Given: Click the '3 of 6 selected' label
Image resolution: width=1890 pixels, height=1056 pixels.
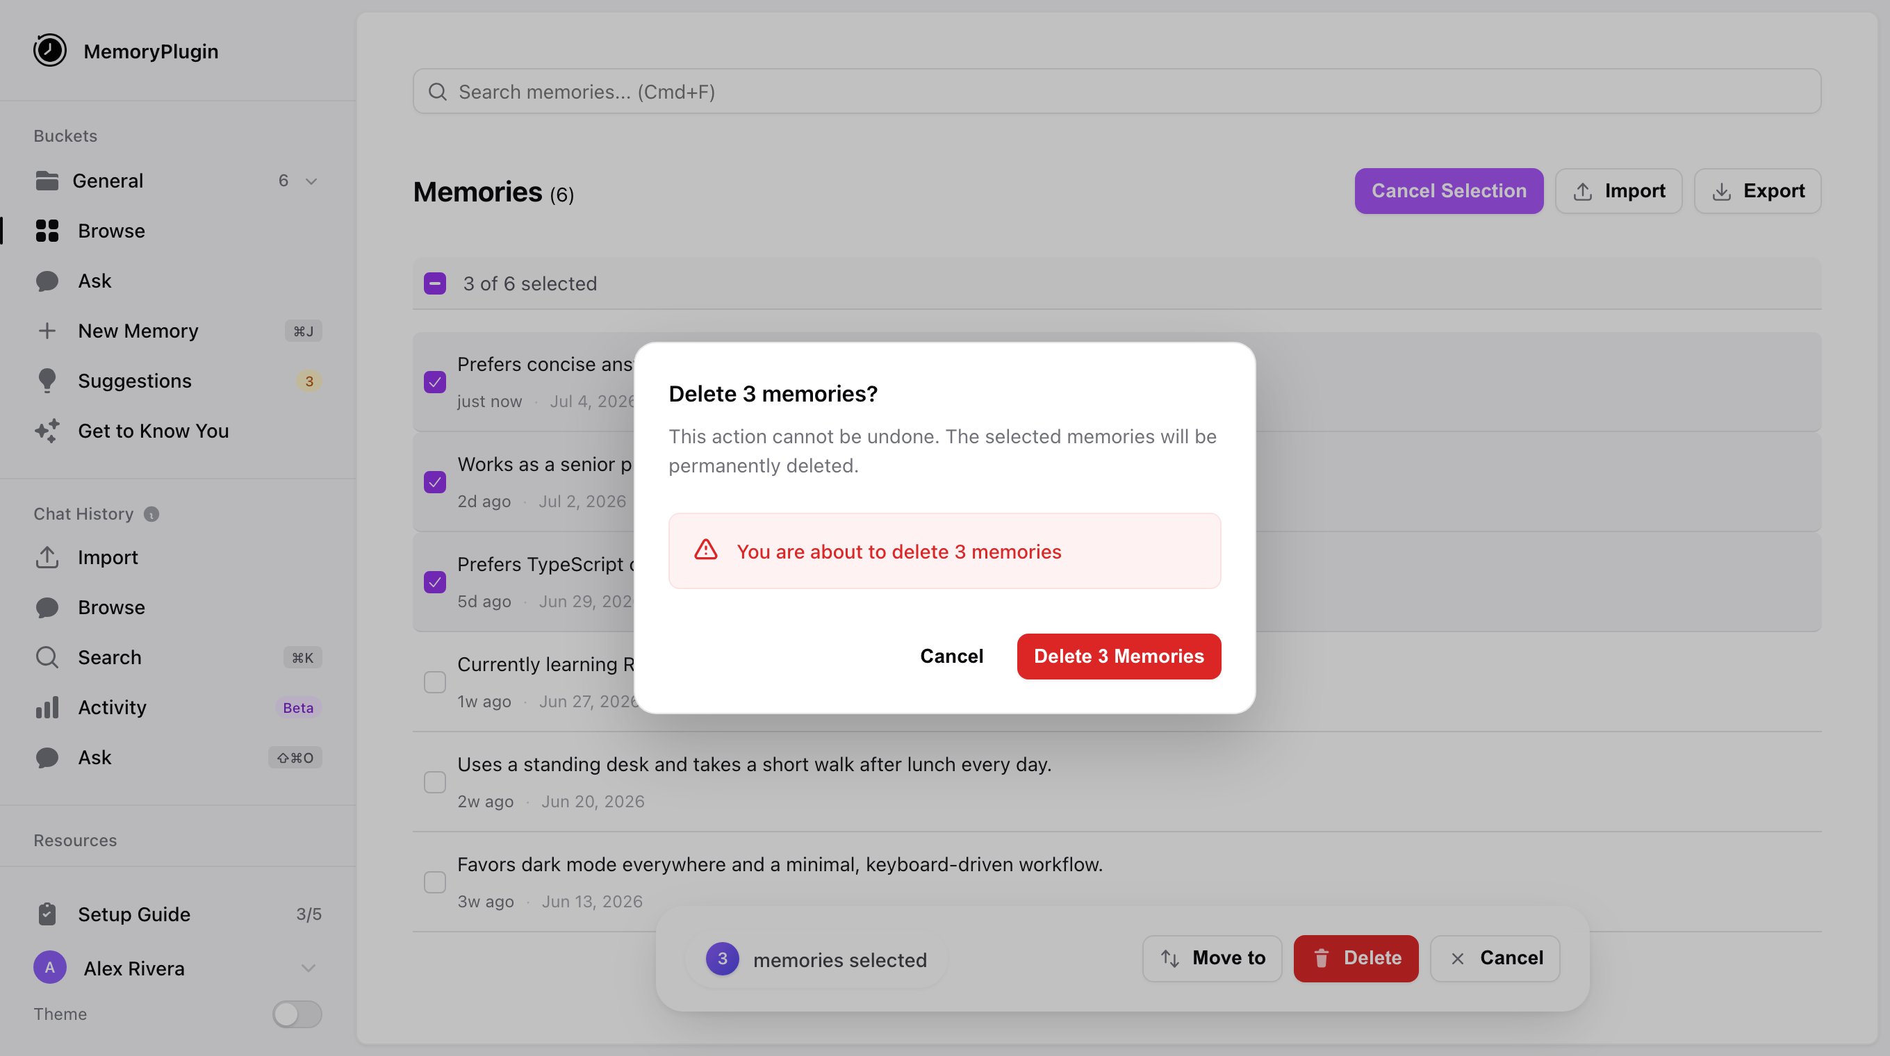Looking at the screenshot, I should [529, 283].
